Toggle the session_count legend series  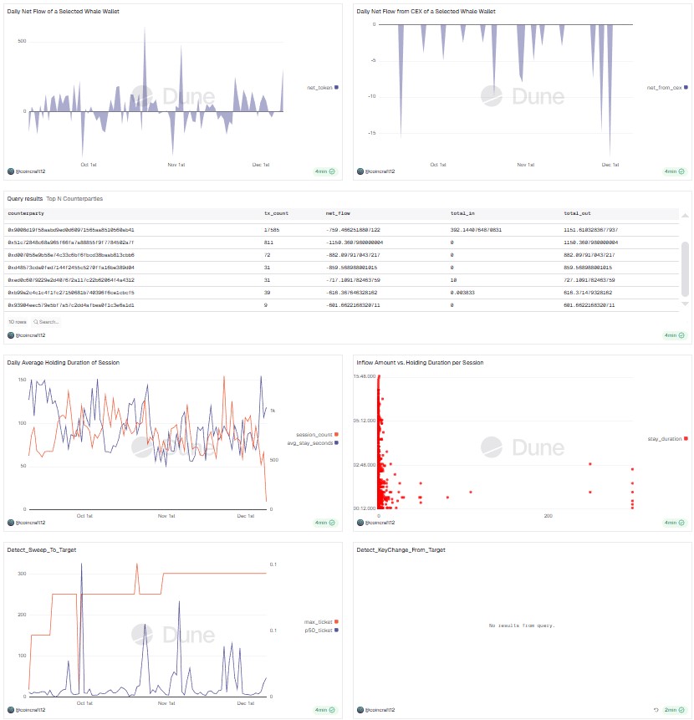pyautogui.click(x=317, y=434)
